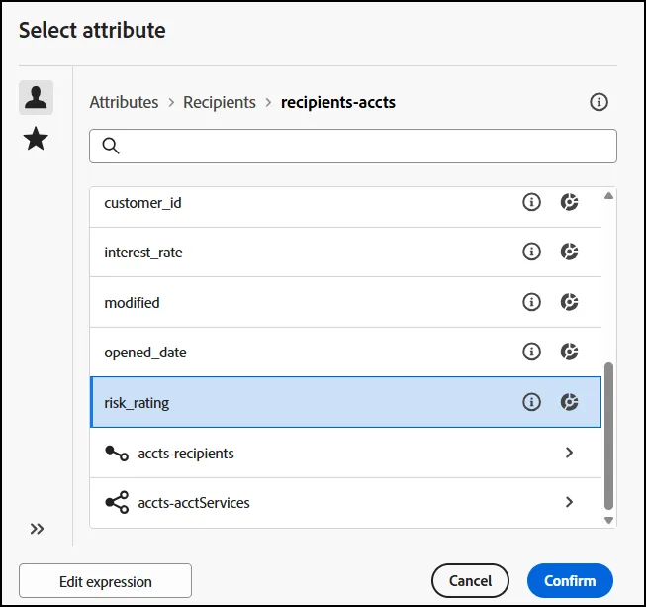Click scrollbar up arrow in attribute list
The height and width of the screenshot is (607, 646).
(608, 196)
